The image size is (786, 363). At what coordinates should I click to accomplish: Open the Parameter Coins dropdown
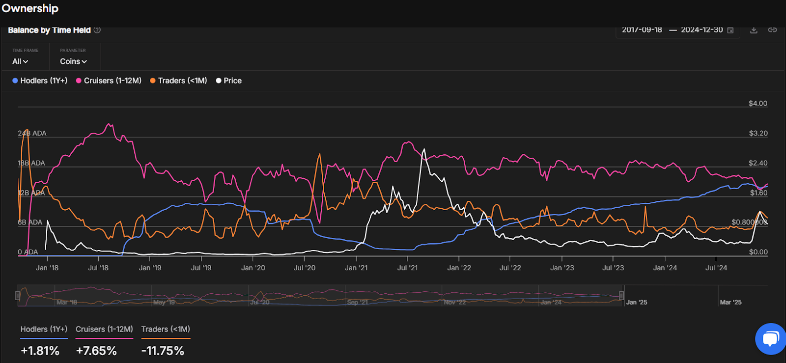[73, 61]
